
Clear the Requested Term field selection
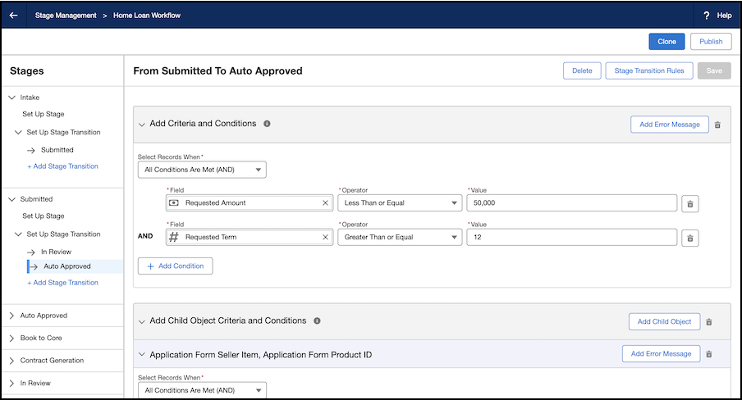[x=324, y=237]
